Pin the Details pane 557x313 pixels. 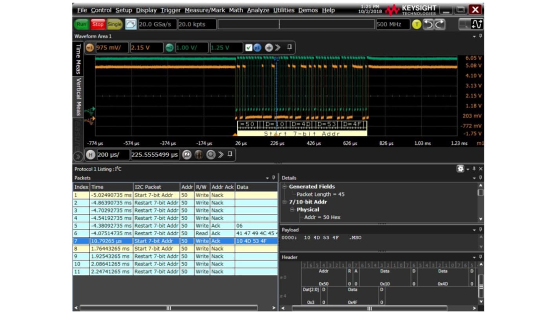tap(481, 178)
